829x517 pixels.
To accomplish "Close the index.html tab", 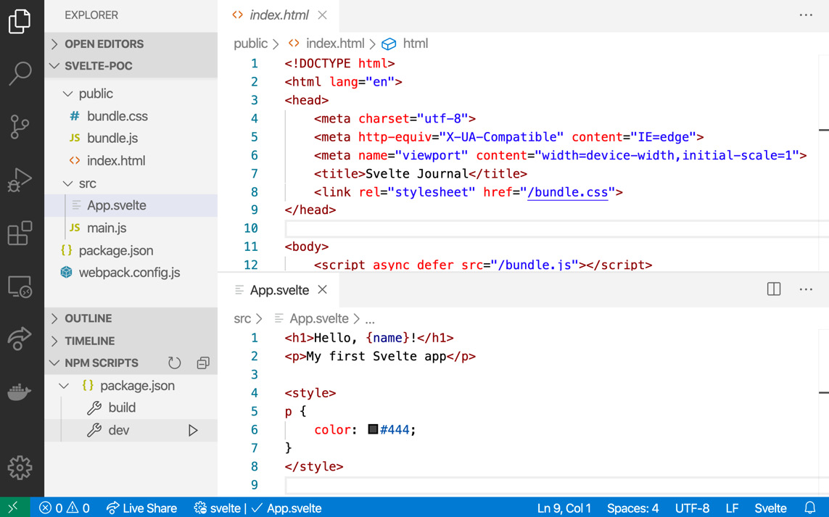I will [x=322, y=15].
